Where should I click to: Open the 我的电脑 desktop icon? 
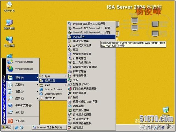tap(9, 24)
